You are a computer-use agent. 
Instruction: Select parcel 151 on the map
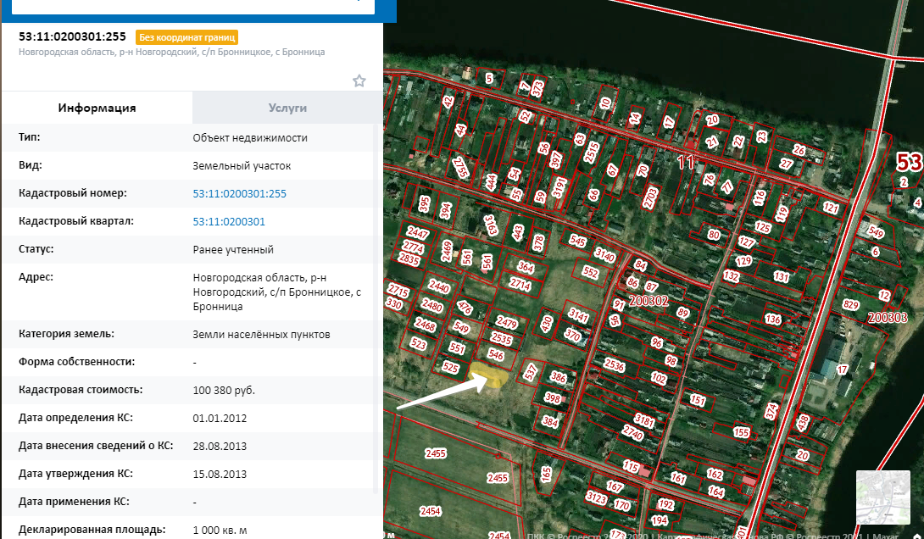pos(698,401)
